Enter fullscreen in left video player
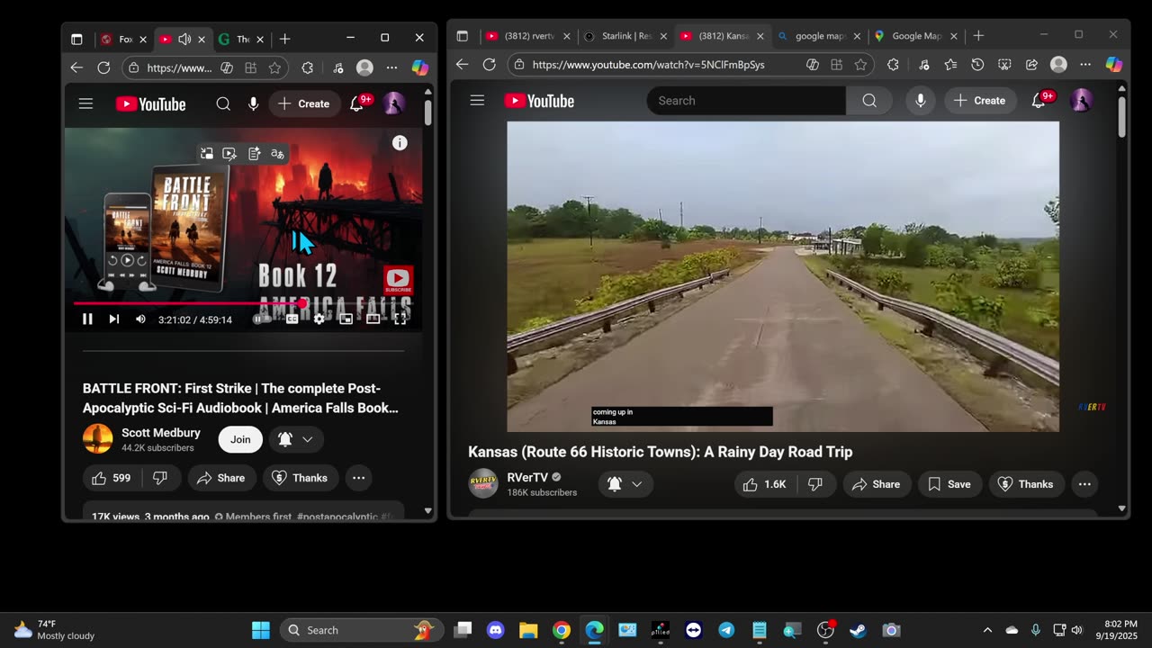 (x=400, y=319)
